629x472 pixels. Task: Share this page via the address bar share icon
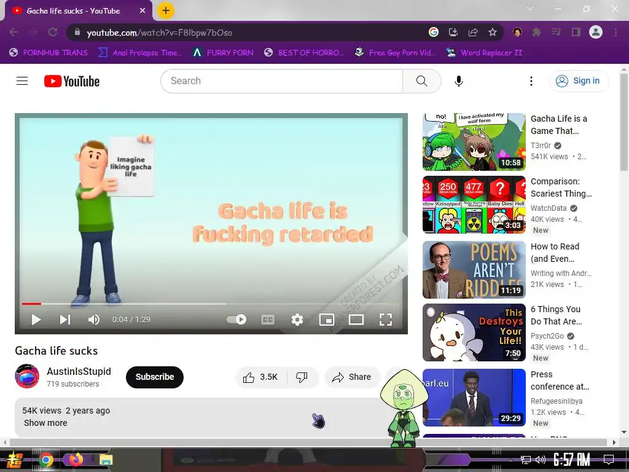point(473,32)
